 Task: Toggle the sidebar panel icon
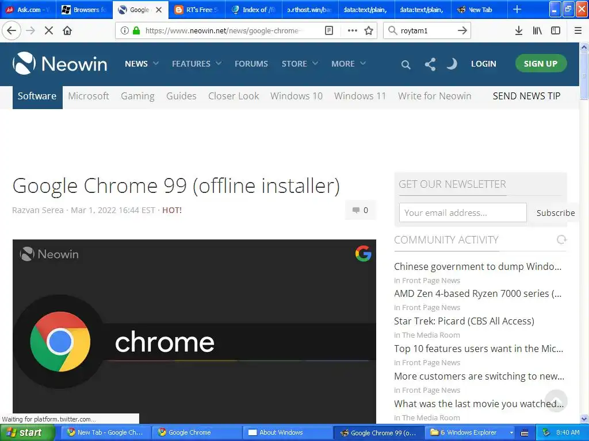556,30
